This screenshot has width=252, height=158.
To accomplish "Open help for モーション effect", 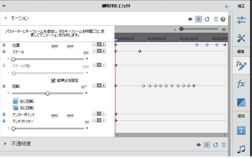I will 223,19.
